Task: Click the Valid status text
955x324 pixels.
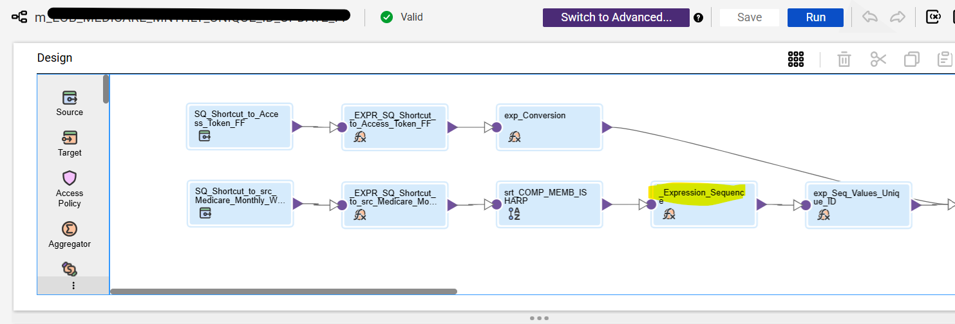Action: (411, 17)
